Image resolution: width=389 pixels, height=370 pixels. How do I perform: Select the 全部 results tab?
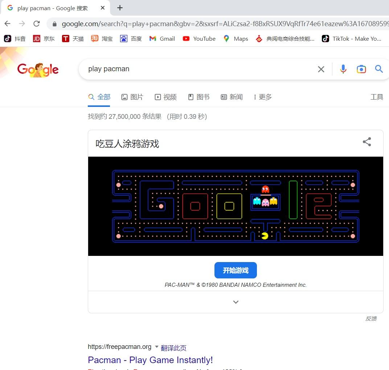pos(99,97)
